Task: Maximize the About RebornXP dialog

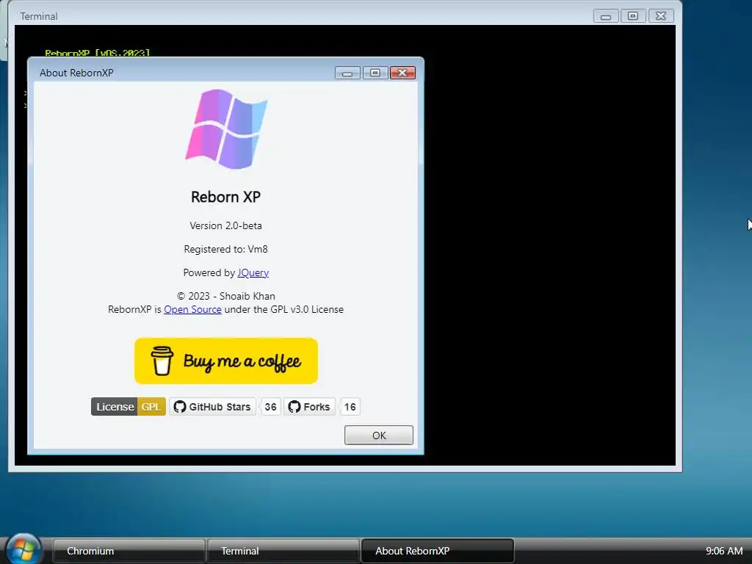Action: tap(375, 73)
